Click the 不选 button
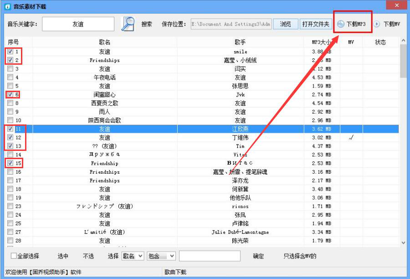410x279 pixels. pos(88,256)
